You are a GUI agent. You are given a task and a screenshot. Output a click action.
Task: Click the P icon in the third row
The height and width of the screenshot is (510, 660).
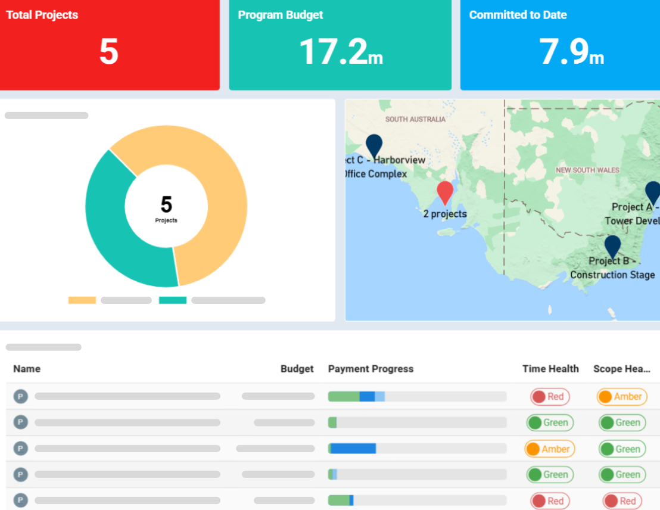20,448
